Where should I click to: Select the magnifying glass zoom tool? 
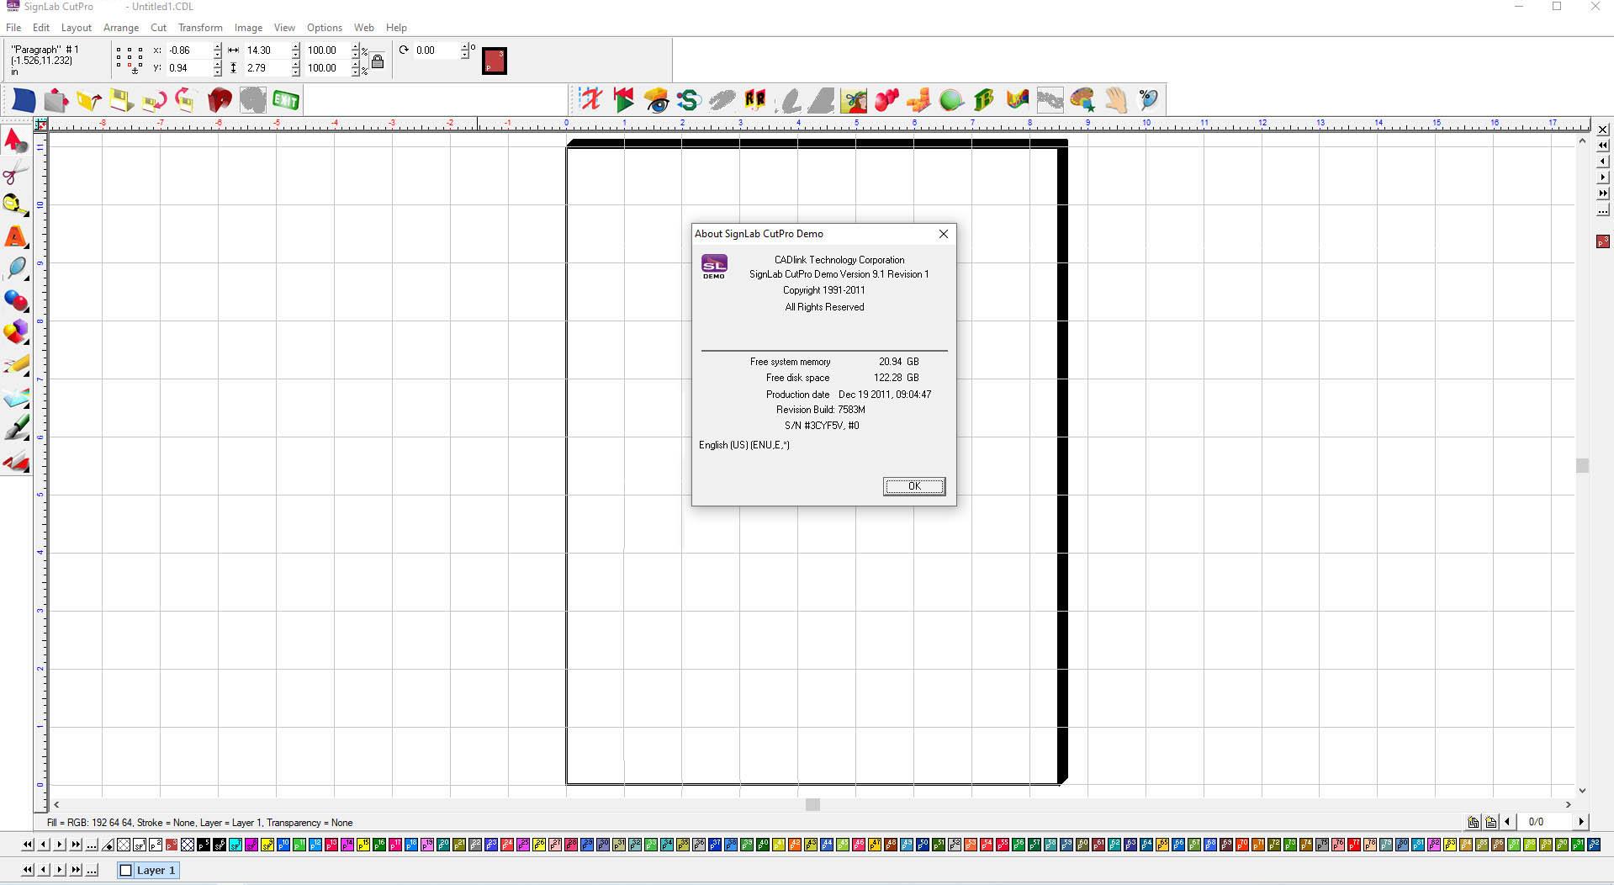(x=15, y=268)
